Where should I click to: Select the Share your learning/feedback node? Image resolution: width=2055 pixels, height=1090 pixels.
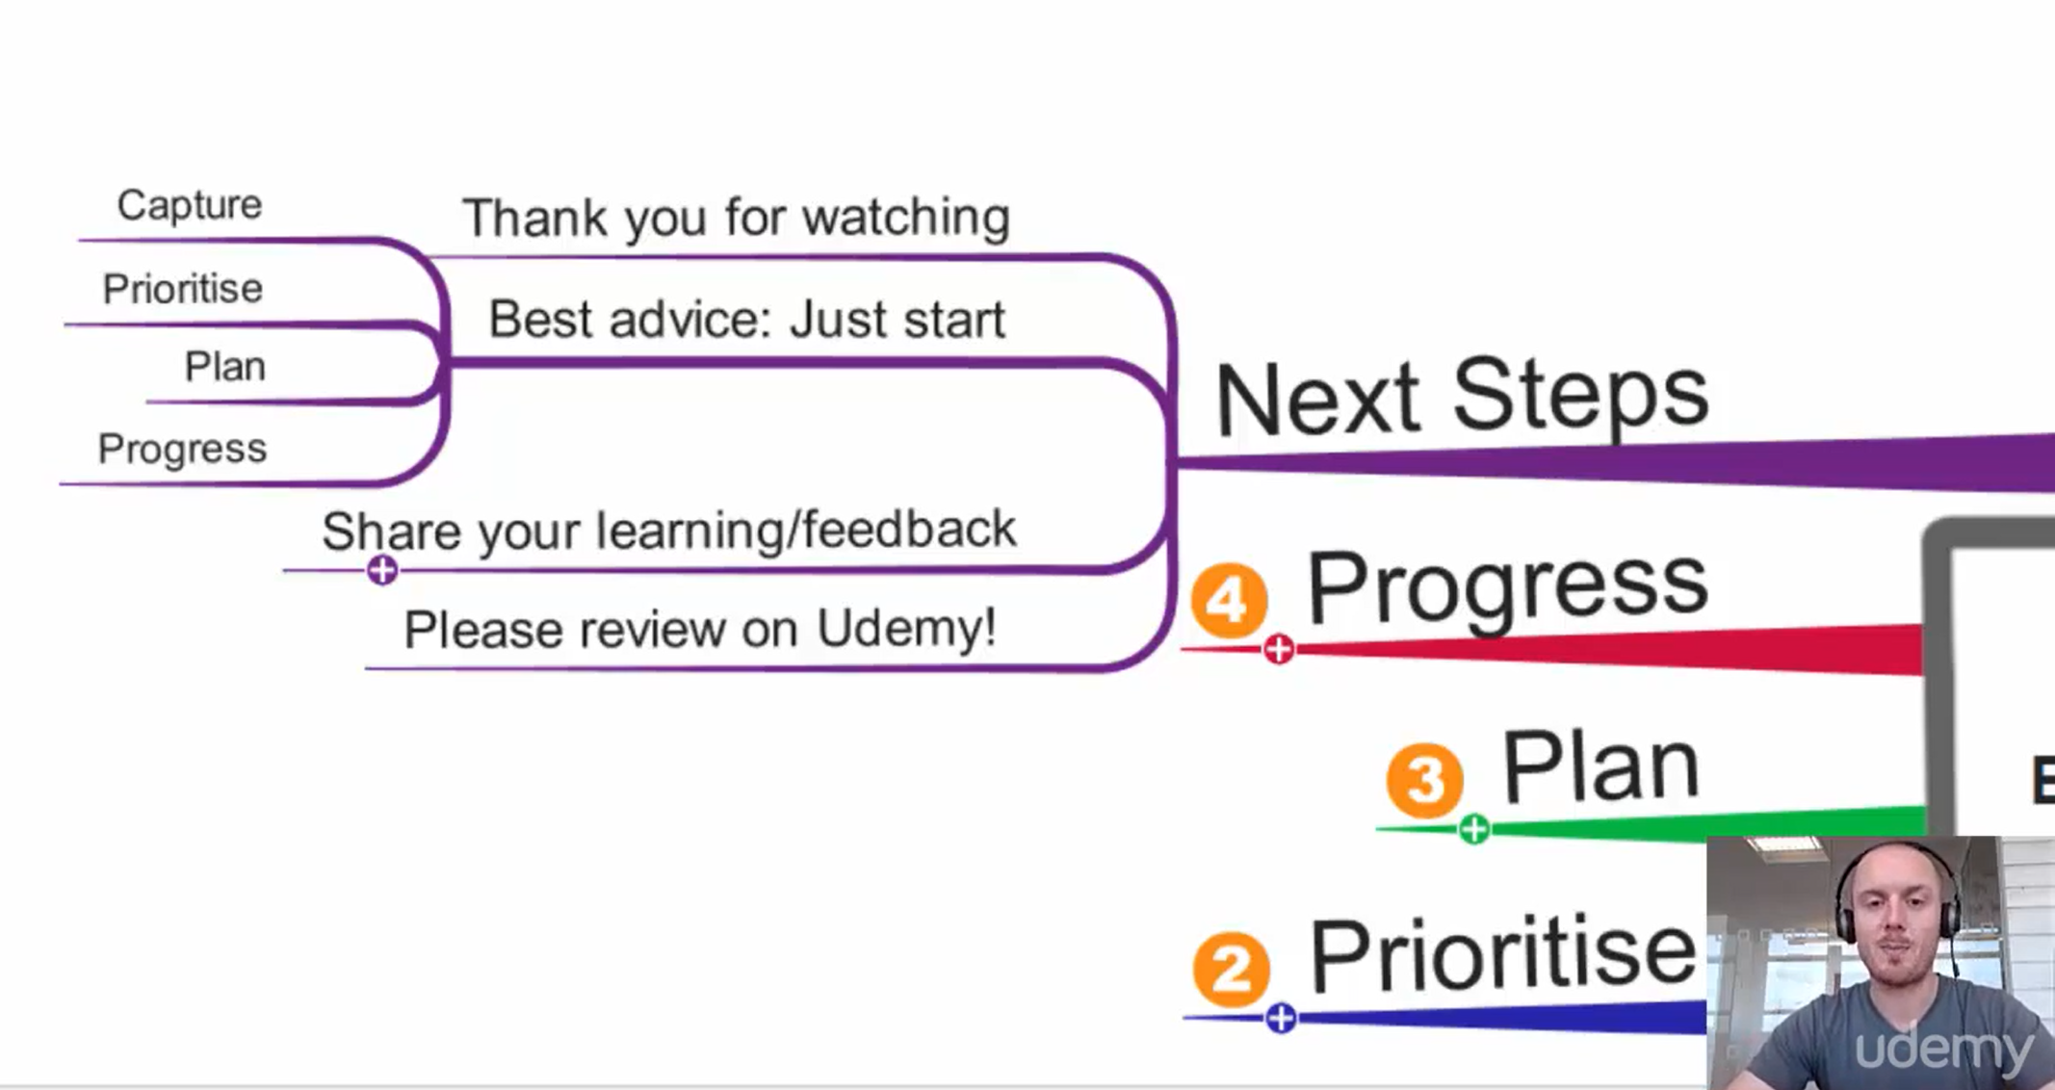[x=669, y=531]
